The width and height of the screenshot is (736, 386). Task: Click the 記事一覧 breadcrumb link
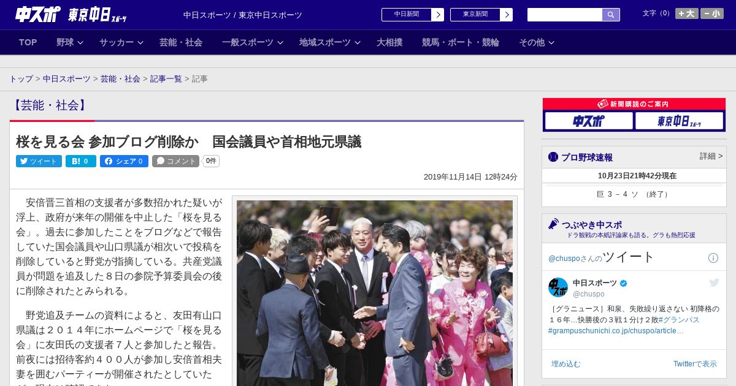166,79
